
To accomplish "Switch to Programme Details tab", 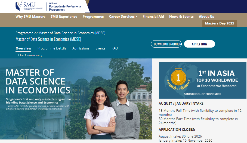I will [52, 48].
